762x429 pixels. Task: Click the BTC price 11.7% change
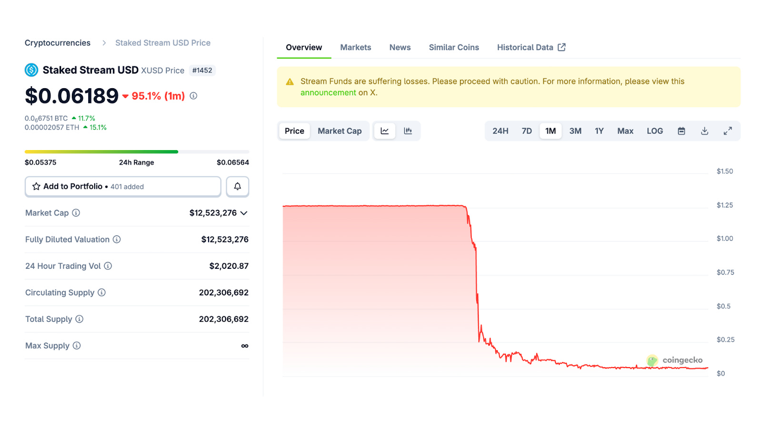tap(84, 118)
